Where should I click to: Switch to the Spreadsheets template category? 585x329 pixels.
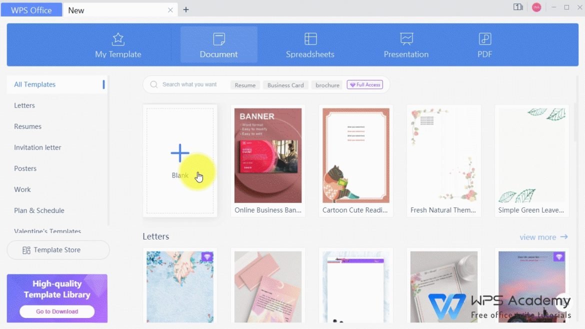click(310, 44)
